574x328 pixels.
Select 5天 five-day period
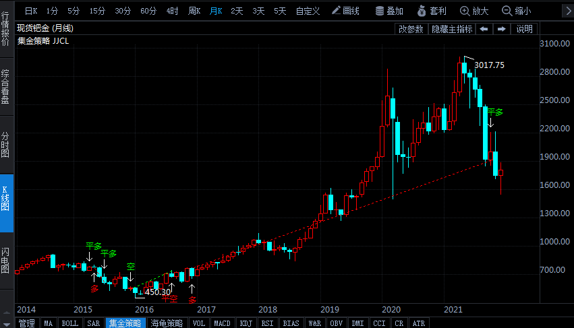coord(280,11)
